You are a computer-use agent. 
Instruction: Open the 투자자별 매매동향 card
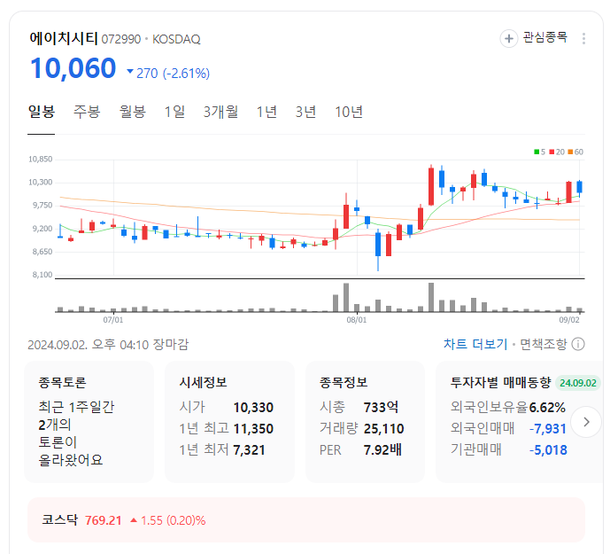[x=520, y=422]
